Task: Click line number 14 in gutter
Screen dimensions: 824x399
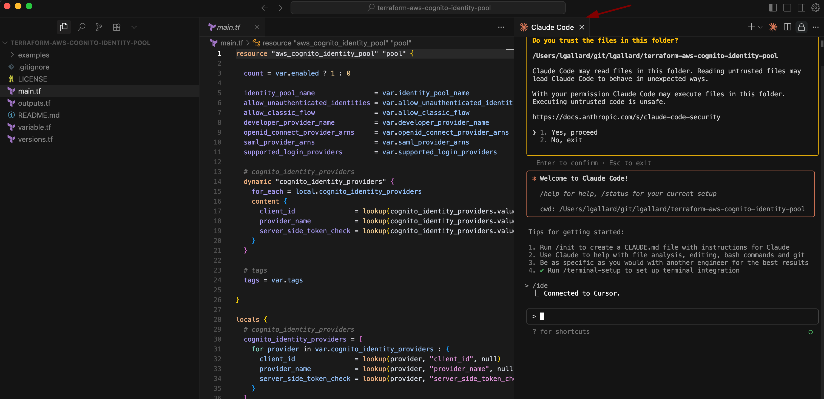Action: click(x=218, y=181)
